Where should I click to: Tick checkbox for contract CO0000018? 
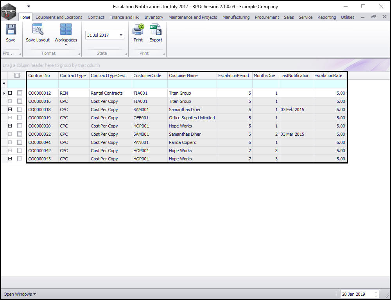(20, 110)
